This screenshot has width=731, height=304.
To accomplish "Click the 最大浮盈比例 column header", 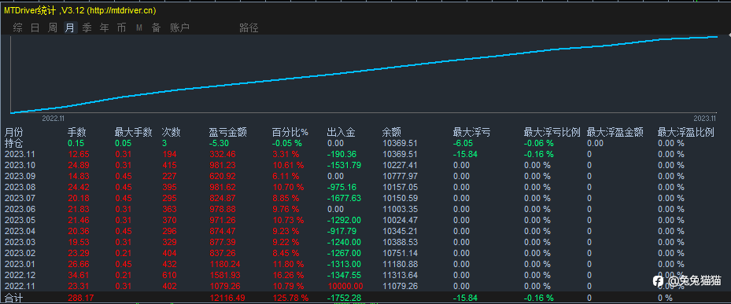I will coord(686,133).
